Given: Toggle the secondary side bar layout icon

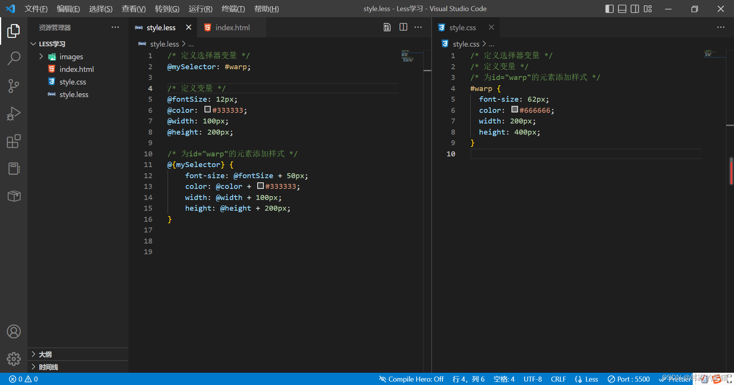Looking at the screenshot, I should pyautogui.click(x=635, y=8).
